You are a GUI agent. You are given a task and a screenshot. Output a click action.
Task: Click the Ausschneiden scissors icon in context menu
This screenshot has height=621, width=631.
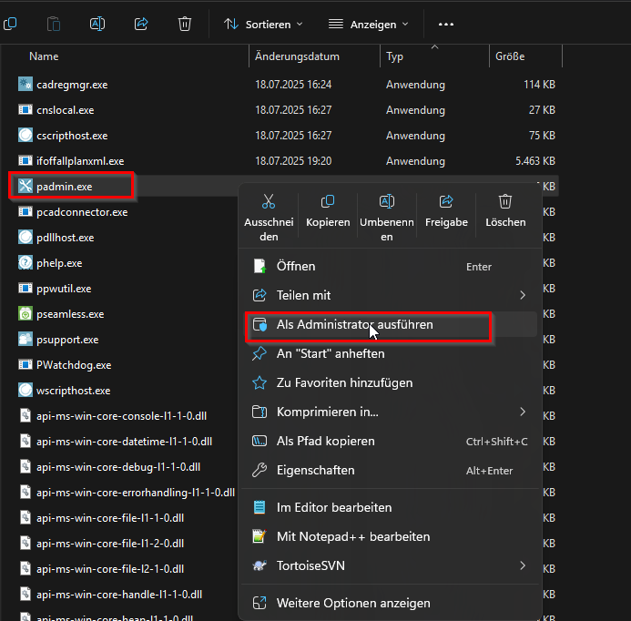click(269, 201)
